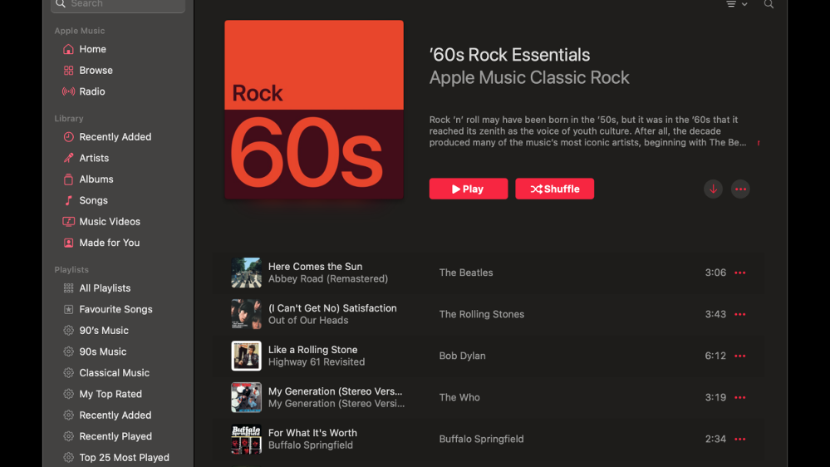Click the Abbey Road album thumbnail
830x467 pixels.
pos(246,273)
